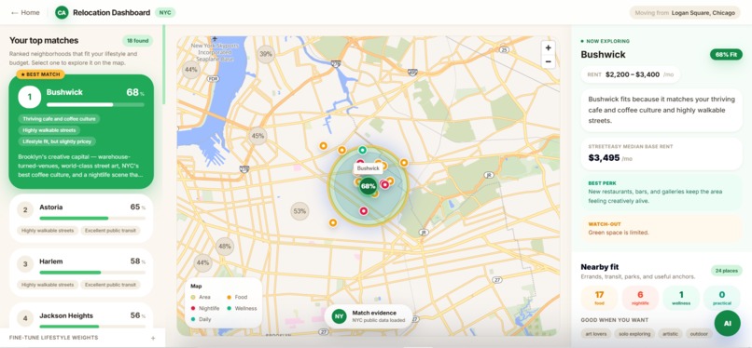Click the $3,495 median base rent value
752x348 pixels.
pyautogui.click(x=604, y=158)
